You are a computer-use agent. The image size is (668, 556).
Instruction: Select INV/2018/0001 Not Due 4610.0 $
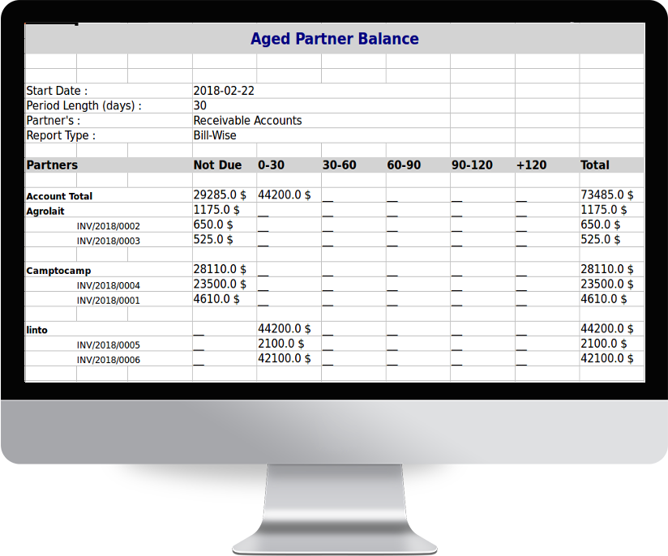216,299
